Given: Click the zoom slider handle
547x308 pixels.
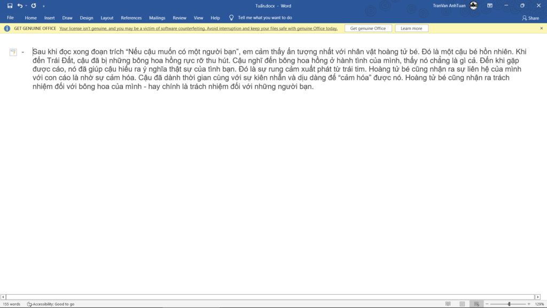Looking at the screenshot, I should (509, 304).
